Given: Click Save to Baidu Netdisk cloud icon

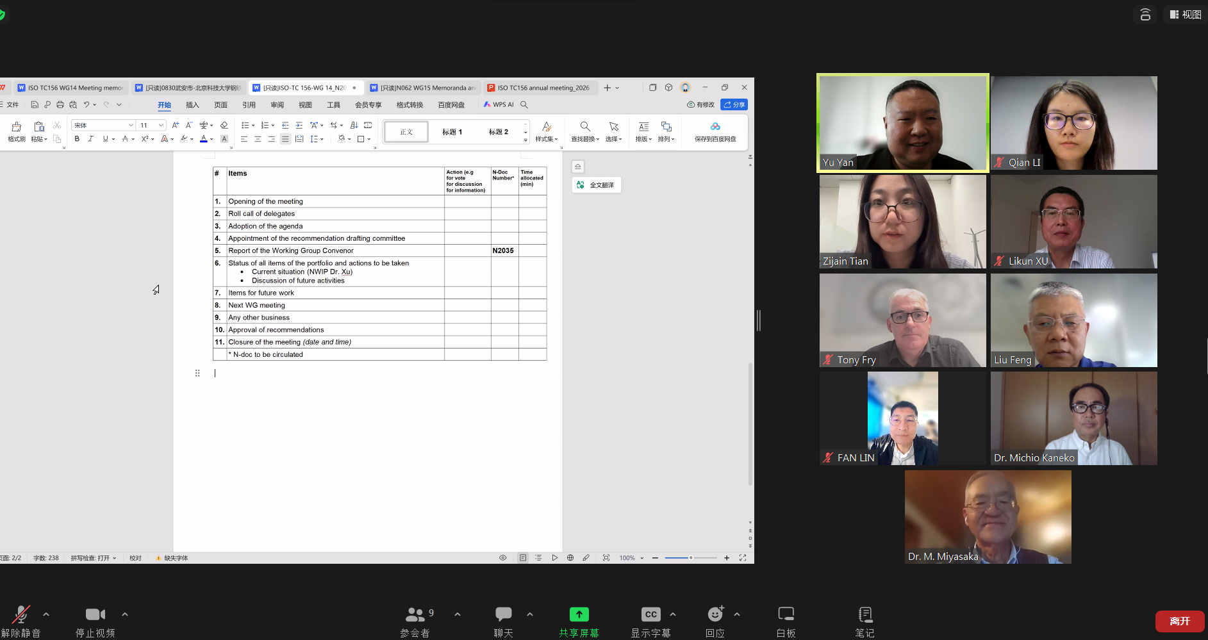Looking at the screenshot, I should click(x=715, y=126).
